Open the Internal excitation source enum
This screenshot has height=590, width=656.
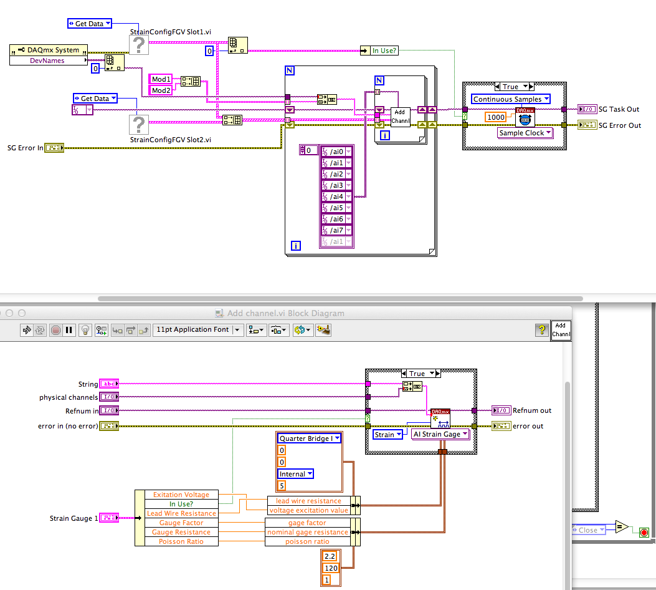pyautogui.click(x=295, y=474)
